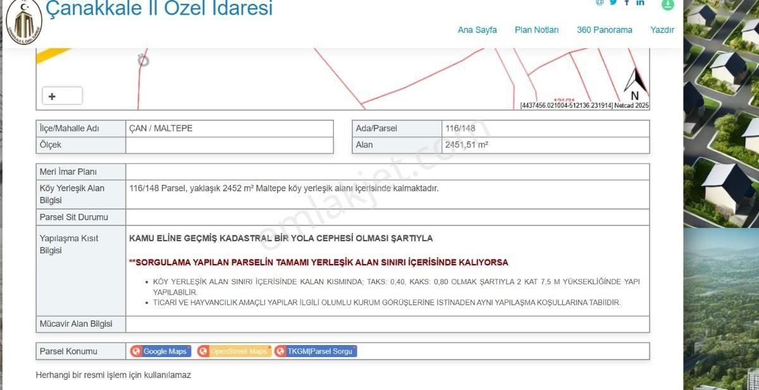759x390 pixels.
Task: Click the Facebook icon in the header
Action: (626, 3)
